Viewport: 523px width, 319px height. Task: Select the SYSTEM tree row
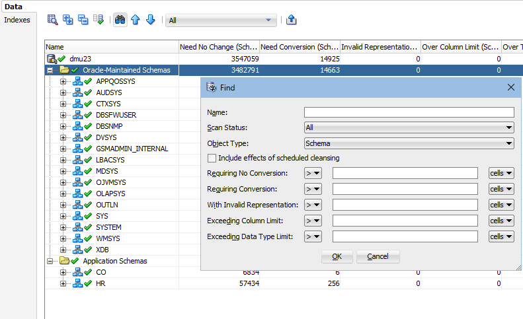[108, 227]
